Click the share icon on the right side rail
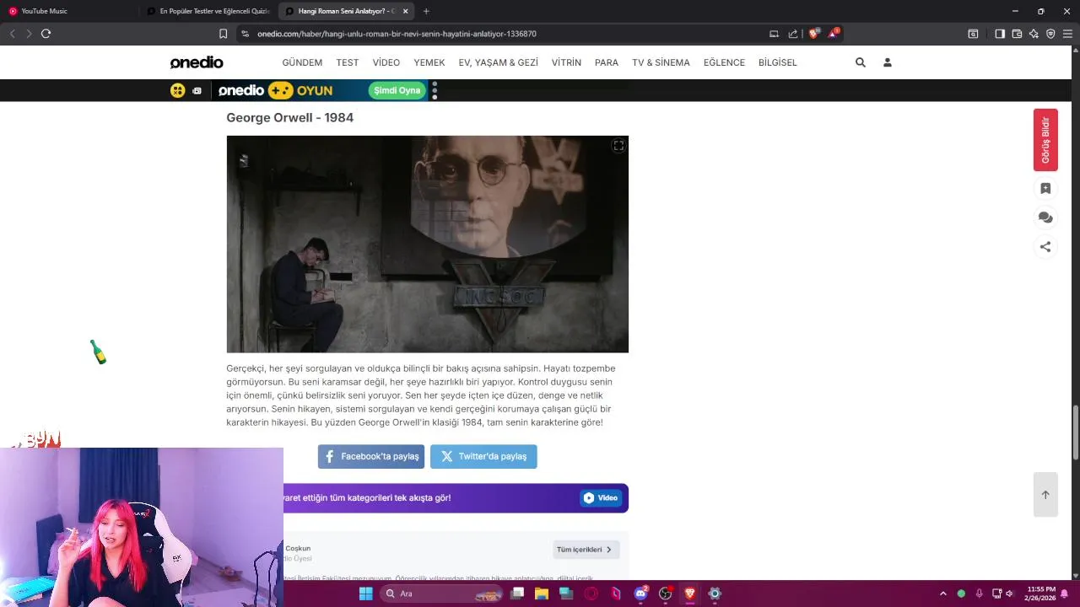Screen dimensions: 1080x607 [x=1045, y=247]
